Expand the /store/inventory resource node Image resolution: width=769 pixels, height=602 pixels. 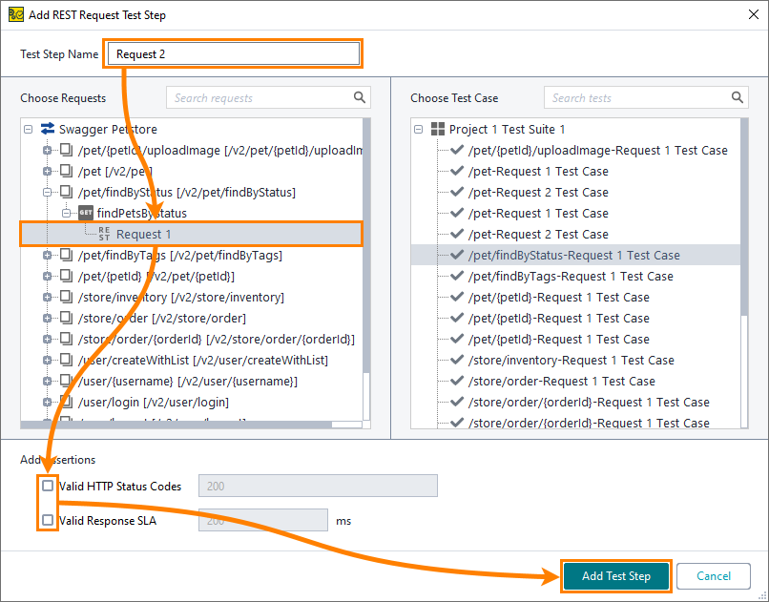tap(47, 298)
